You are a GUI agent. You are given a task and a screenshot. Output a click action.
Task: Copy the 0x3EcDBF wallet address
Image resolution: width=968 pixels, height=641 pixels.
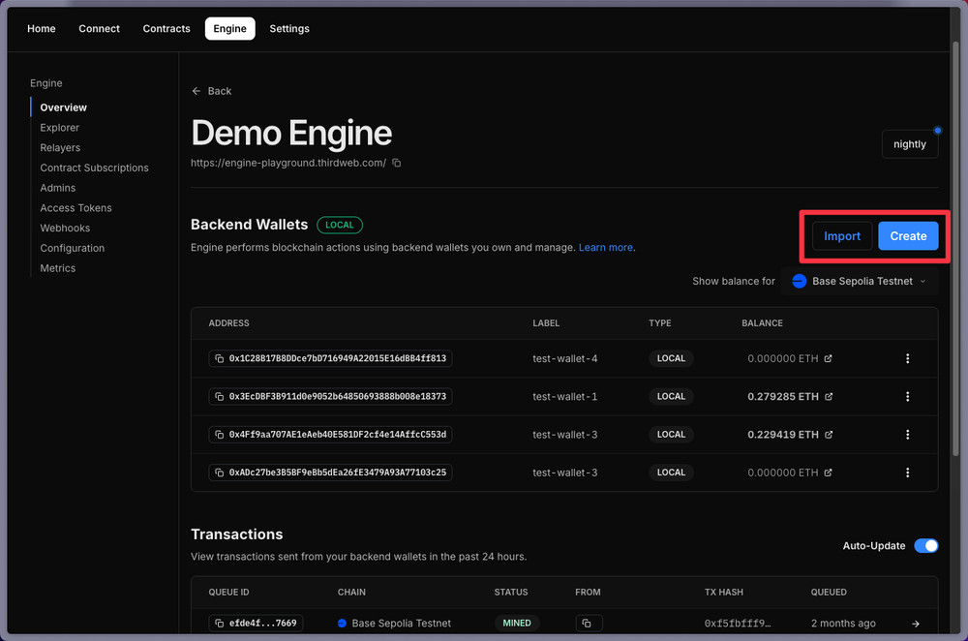[221, 396]
